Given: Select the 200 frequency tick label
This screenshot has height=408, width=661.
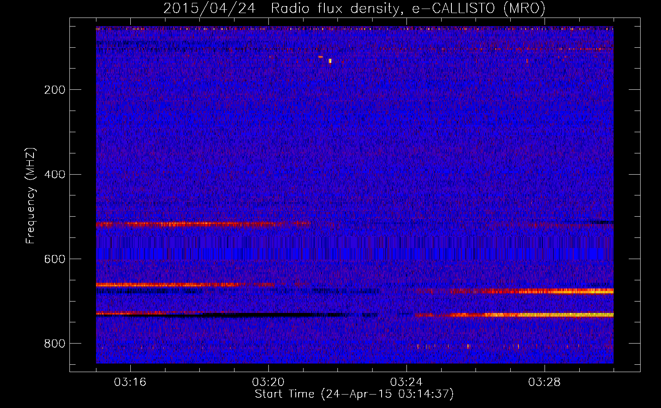Looking at the screenshot, I should point(55,90).
